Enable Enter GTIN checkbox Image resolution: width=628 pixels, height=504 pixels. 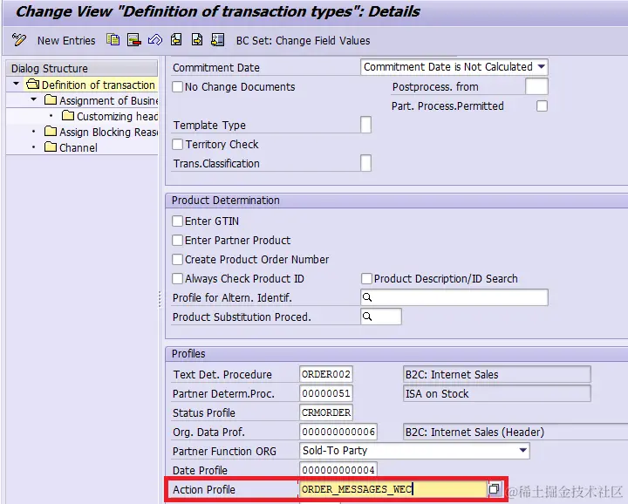177,221
